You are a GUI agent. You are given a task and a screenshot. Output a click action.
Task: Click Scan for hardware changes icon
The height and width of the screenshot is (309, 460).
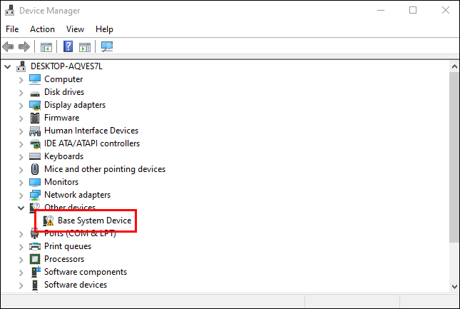pos(107,47)
